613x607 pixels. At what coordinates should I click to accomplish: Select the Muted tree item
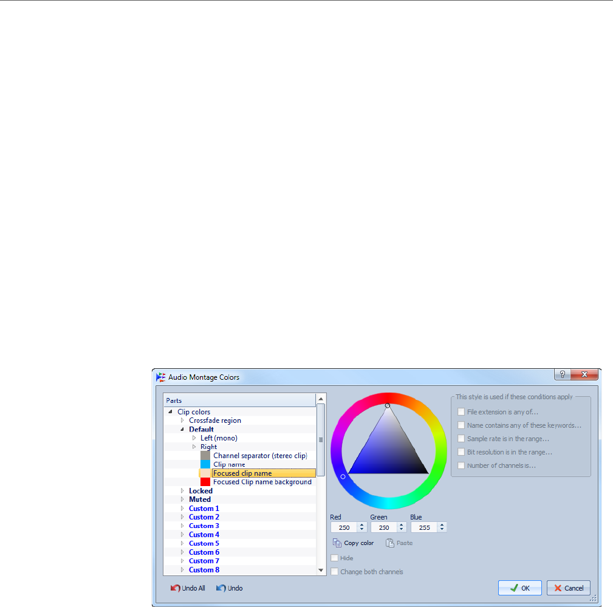200,499
